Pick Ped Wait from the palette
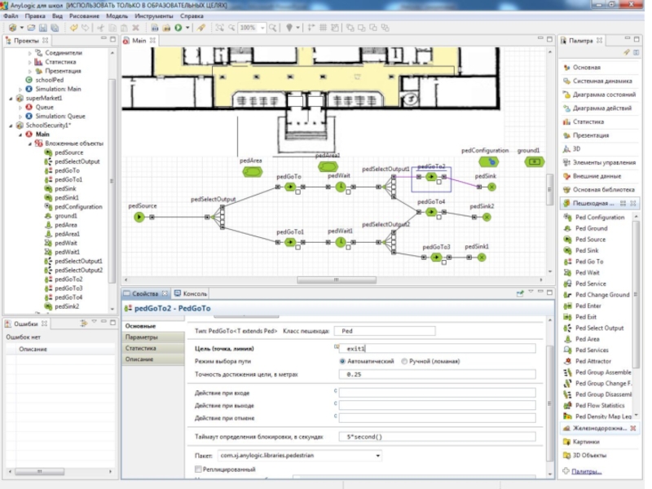This screenshot has width=652, height=489. [x=587, y=273]
